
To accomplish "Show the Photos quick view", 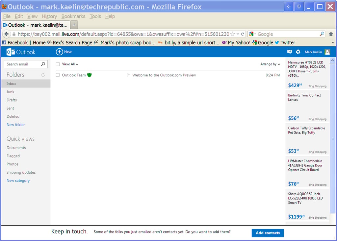I will point(13,164).
